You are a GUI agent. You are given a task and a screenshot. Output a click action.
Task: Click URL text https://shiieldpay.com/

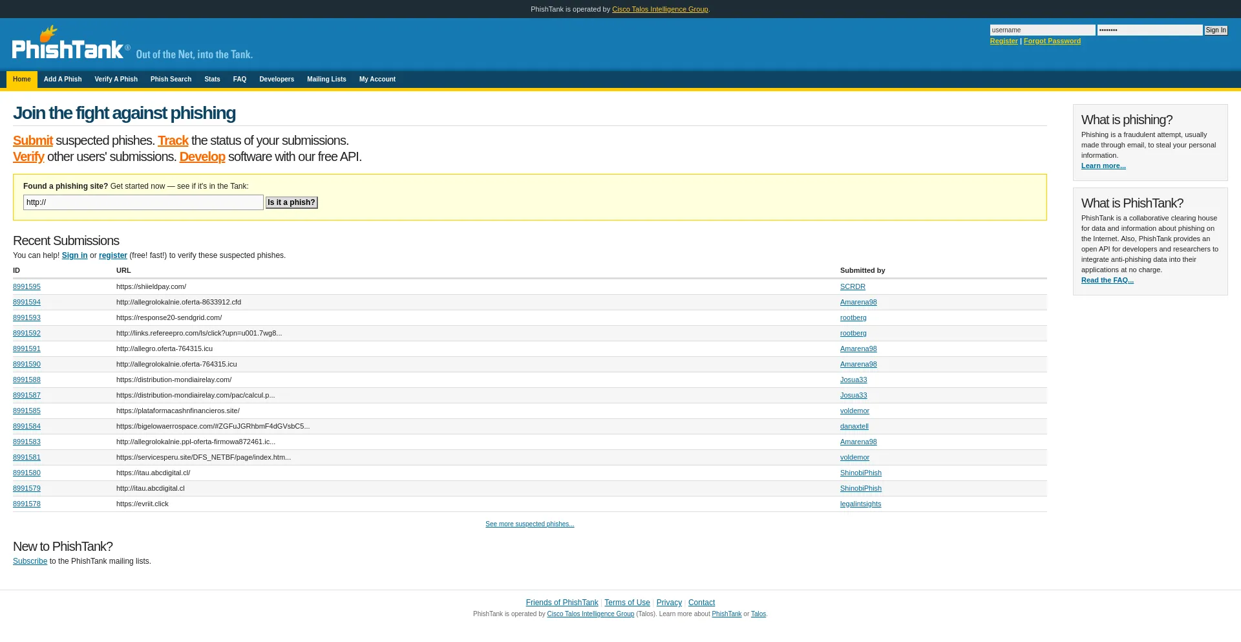[x=151, y=286]
